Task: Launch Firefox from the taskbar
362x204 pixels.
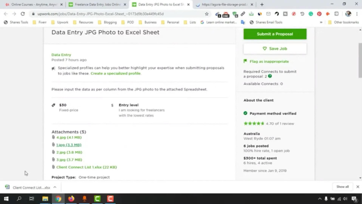Action: click(x=71, y=199)
